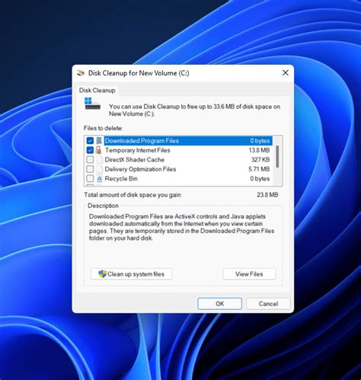Click the 327 KB size value
The image size is (361, 380).
pyautogui.click(x=260, y=160)
